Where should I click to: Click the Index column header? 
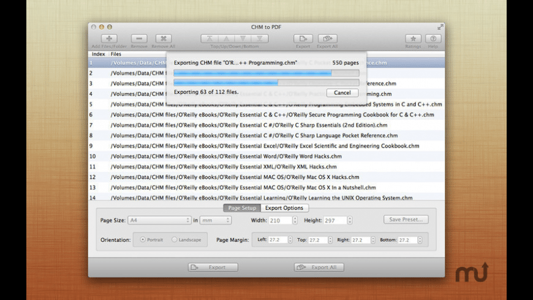[x=98, y=54]
